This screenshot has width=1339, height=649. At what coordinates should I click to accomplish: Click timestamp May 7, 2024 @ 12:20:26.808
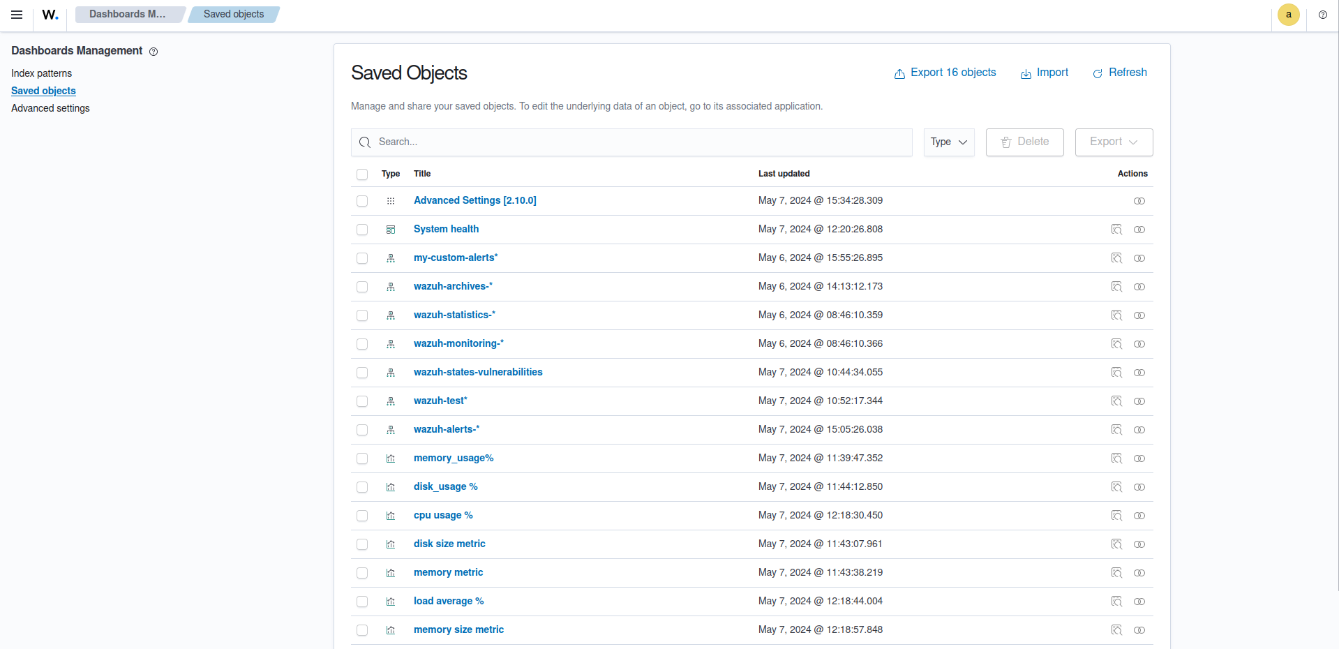pos(821,229)
